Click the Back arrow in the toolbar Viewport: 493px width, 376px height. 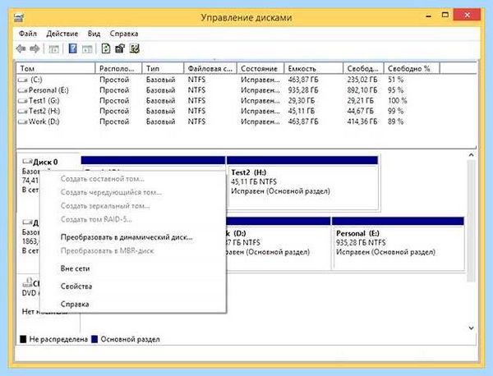tap(21, 48)
